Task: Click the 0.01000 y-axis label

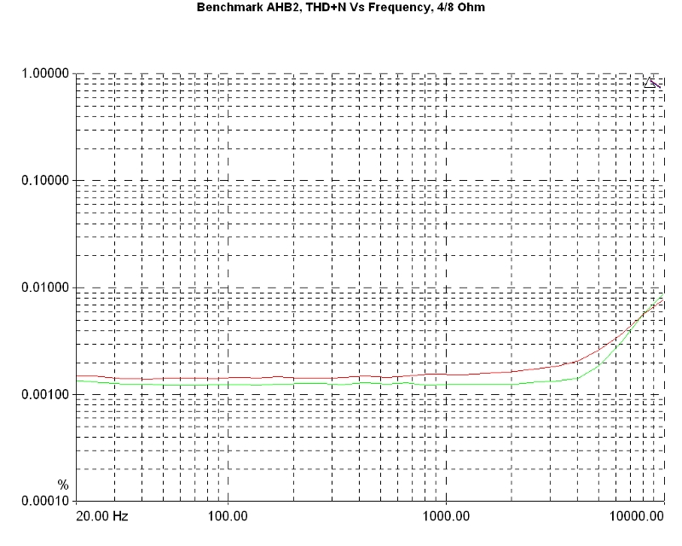Action: tap(45, 288)
